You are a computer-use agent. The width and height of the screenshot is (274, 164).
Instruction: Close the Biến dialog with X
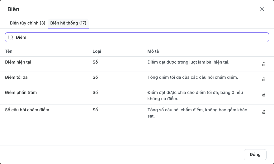[262, 9]
